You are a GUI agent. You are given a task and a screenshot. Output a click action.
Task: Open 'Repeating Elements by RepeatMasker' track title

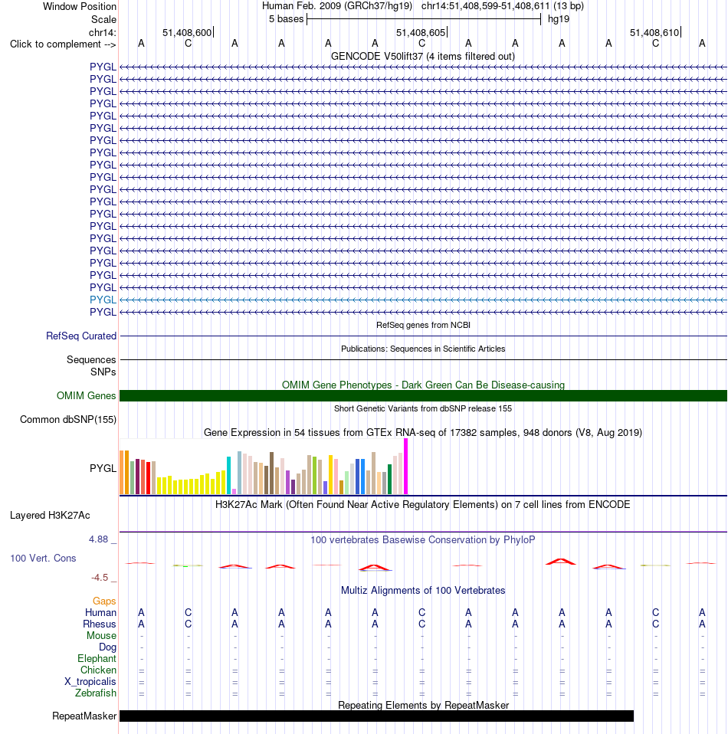pos(423,705)
